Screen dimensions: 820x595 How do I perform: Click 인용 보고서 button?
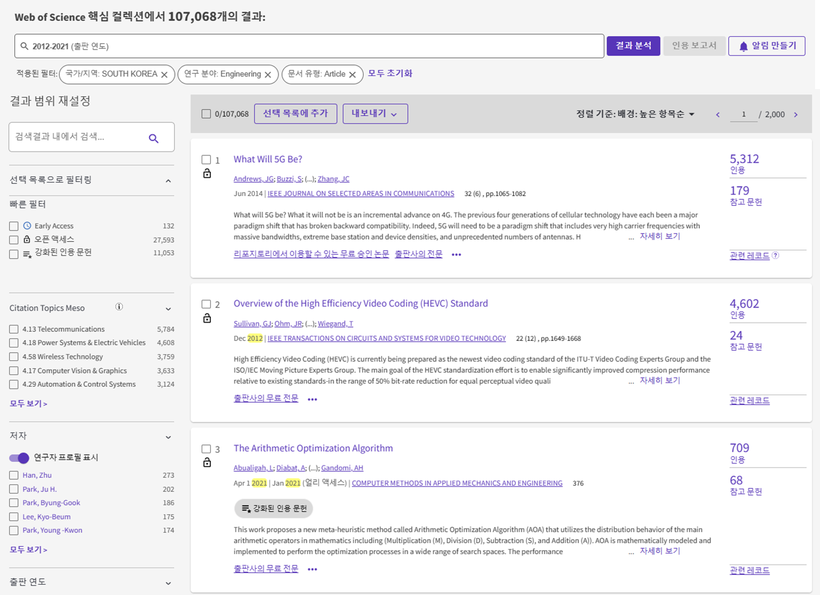[694, 46]
